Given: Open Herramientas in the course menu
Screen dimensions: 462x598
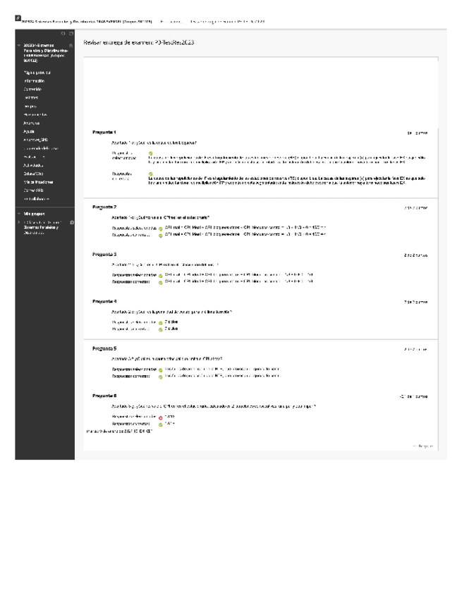Looking at the screenshot, I should click(35, 114).
